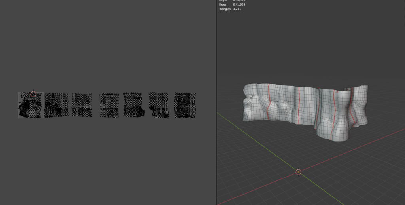Click the '0 / 1,689' faces count
Screen dimensions: 405x205
point(239,4)
